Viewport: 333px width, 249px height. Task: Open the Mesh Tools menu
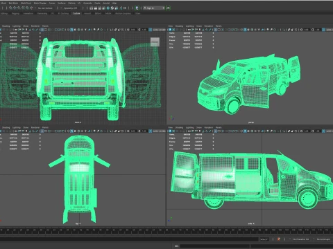[x=26, y=3]
